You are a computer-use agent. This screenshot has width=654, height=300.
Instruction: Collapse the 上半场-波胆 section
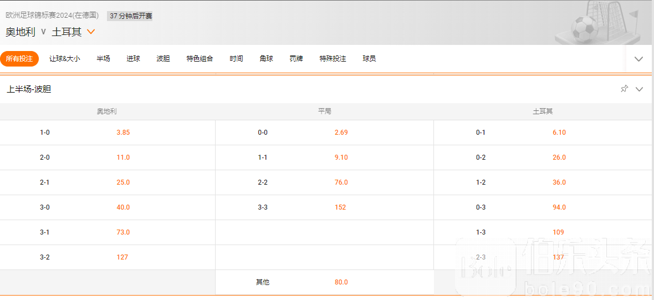639,89
